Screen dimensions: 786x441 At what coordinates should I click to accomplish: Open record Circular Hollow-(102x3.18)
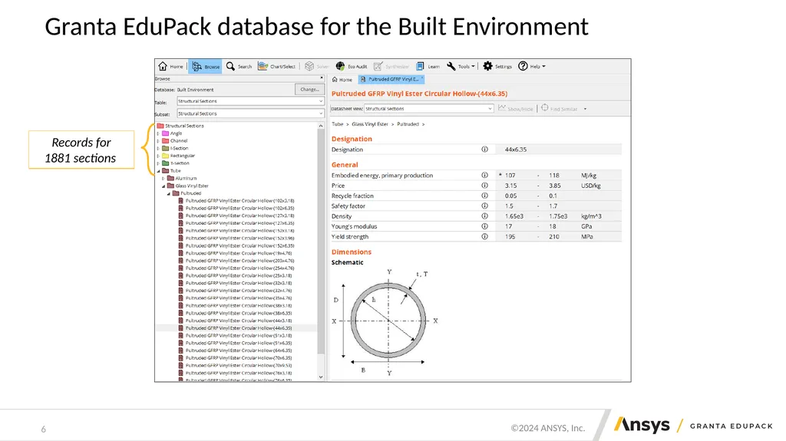(x=236, y=200)
